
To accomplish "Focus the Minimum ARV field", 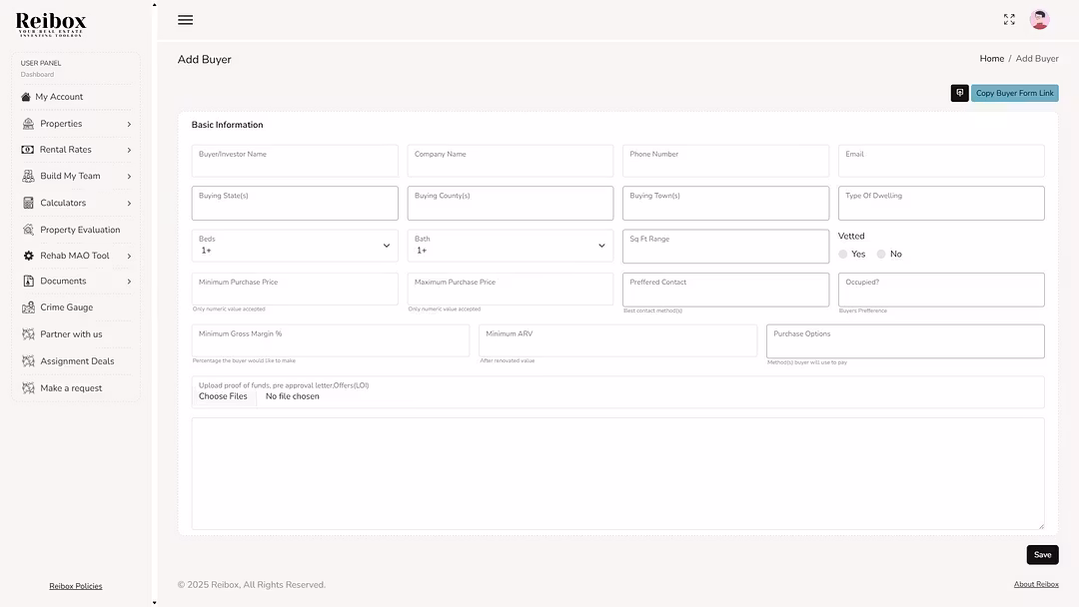I will point(617,340).
